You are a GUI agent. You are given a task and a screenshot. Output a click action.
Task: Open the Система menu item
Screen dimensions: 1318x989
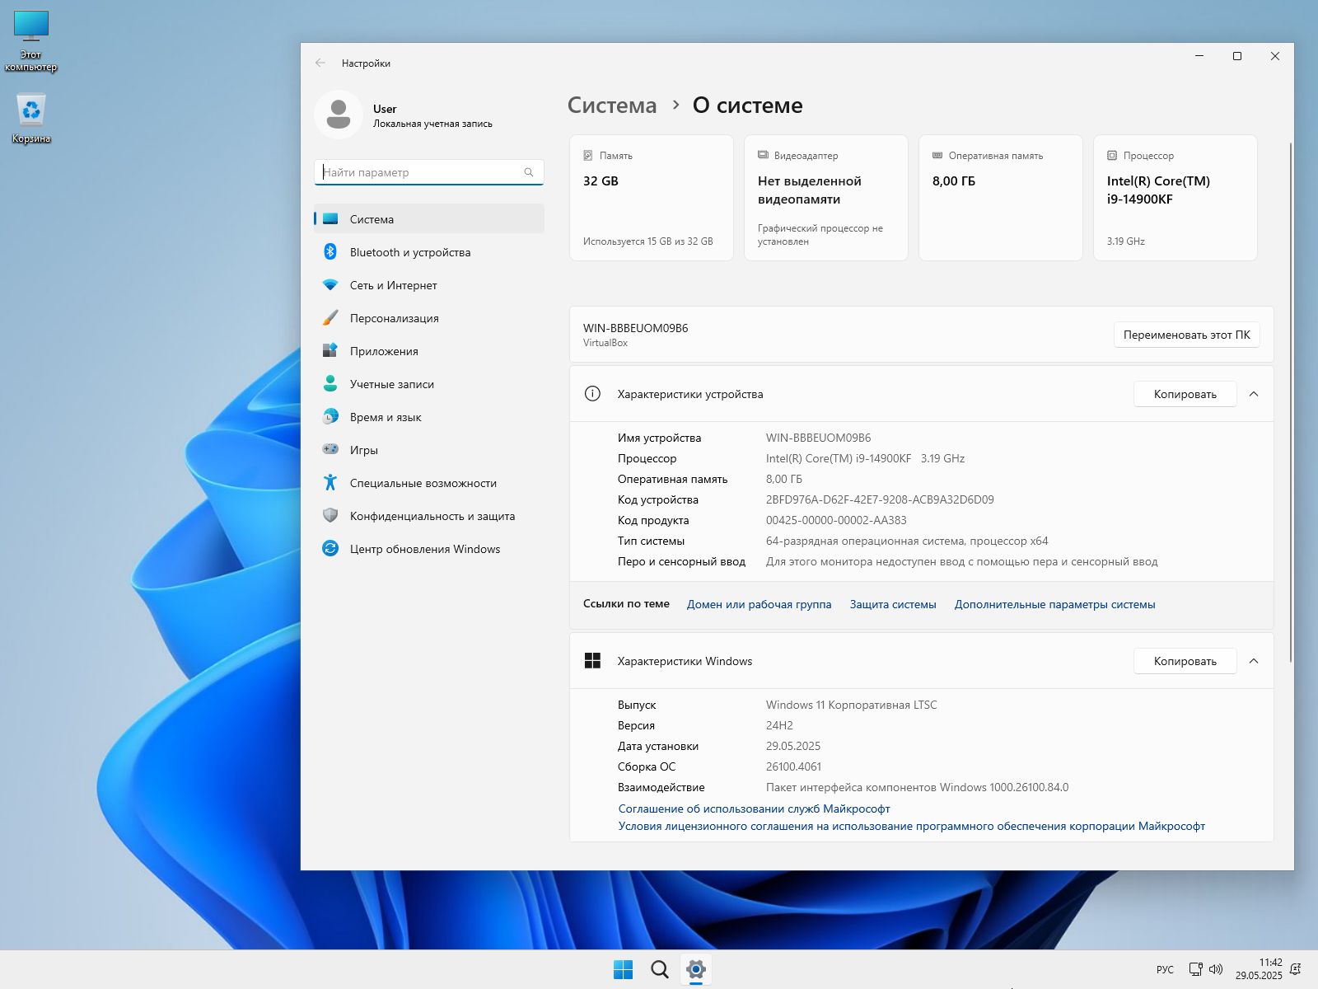[429, 219]
